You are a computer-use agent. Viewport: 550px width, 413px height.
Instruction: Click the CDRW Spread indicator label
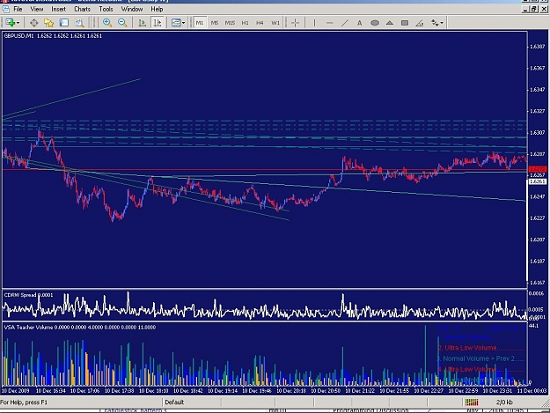pos(28,295)
